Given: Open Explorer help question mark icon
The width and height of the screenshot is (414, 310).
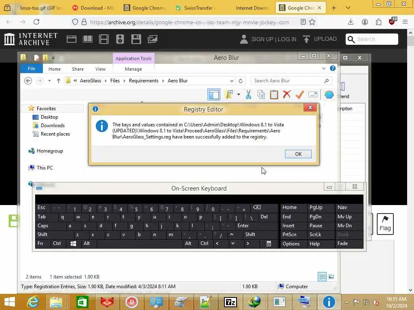Looking at the screenshot, I should click(333, 69).
